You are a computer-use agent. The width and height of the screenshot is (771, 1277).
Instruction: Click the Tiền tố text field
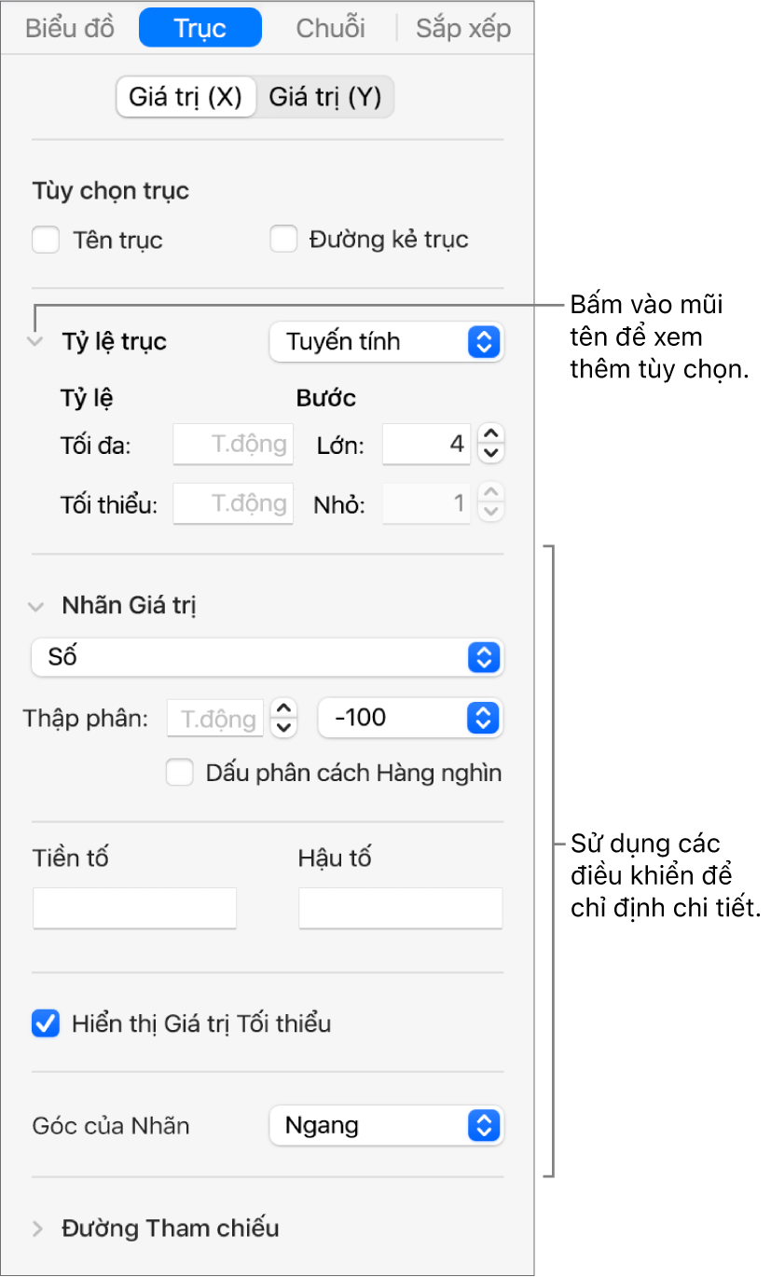[x=134, y=908]
